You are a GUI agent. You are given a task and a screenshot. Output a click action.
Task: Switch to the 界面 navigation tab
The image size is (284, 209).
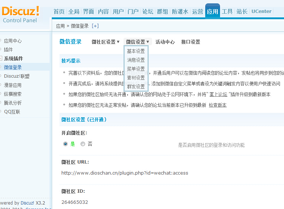coord(89,11)
